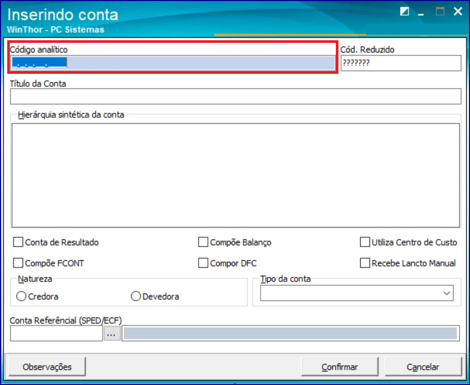Confirm the new account with Confirmar

(339, 367)
